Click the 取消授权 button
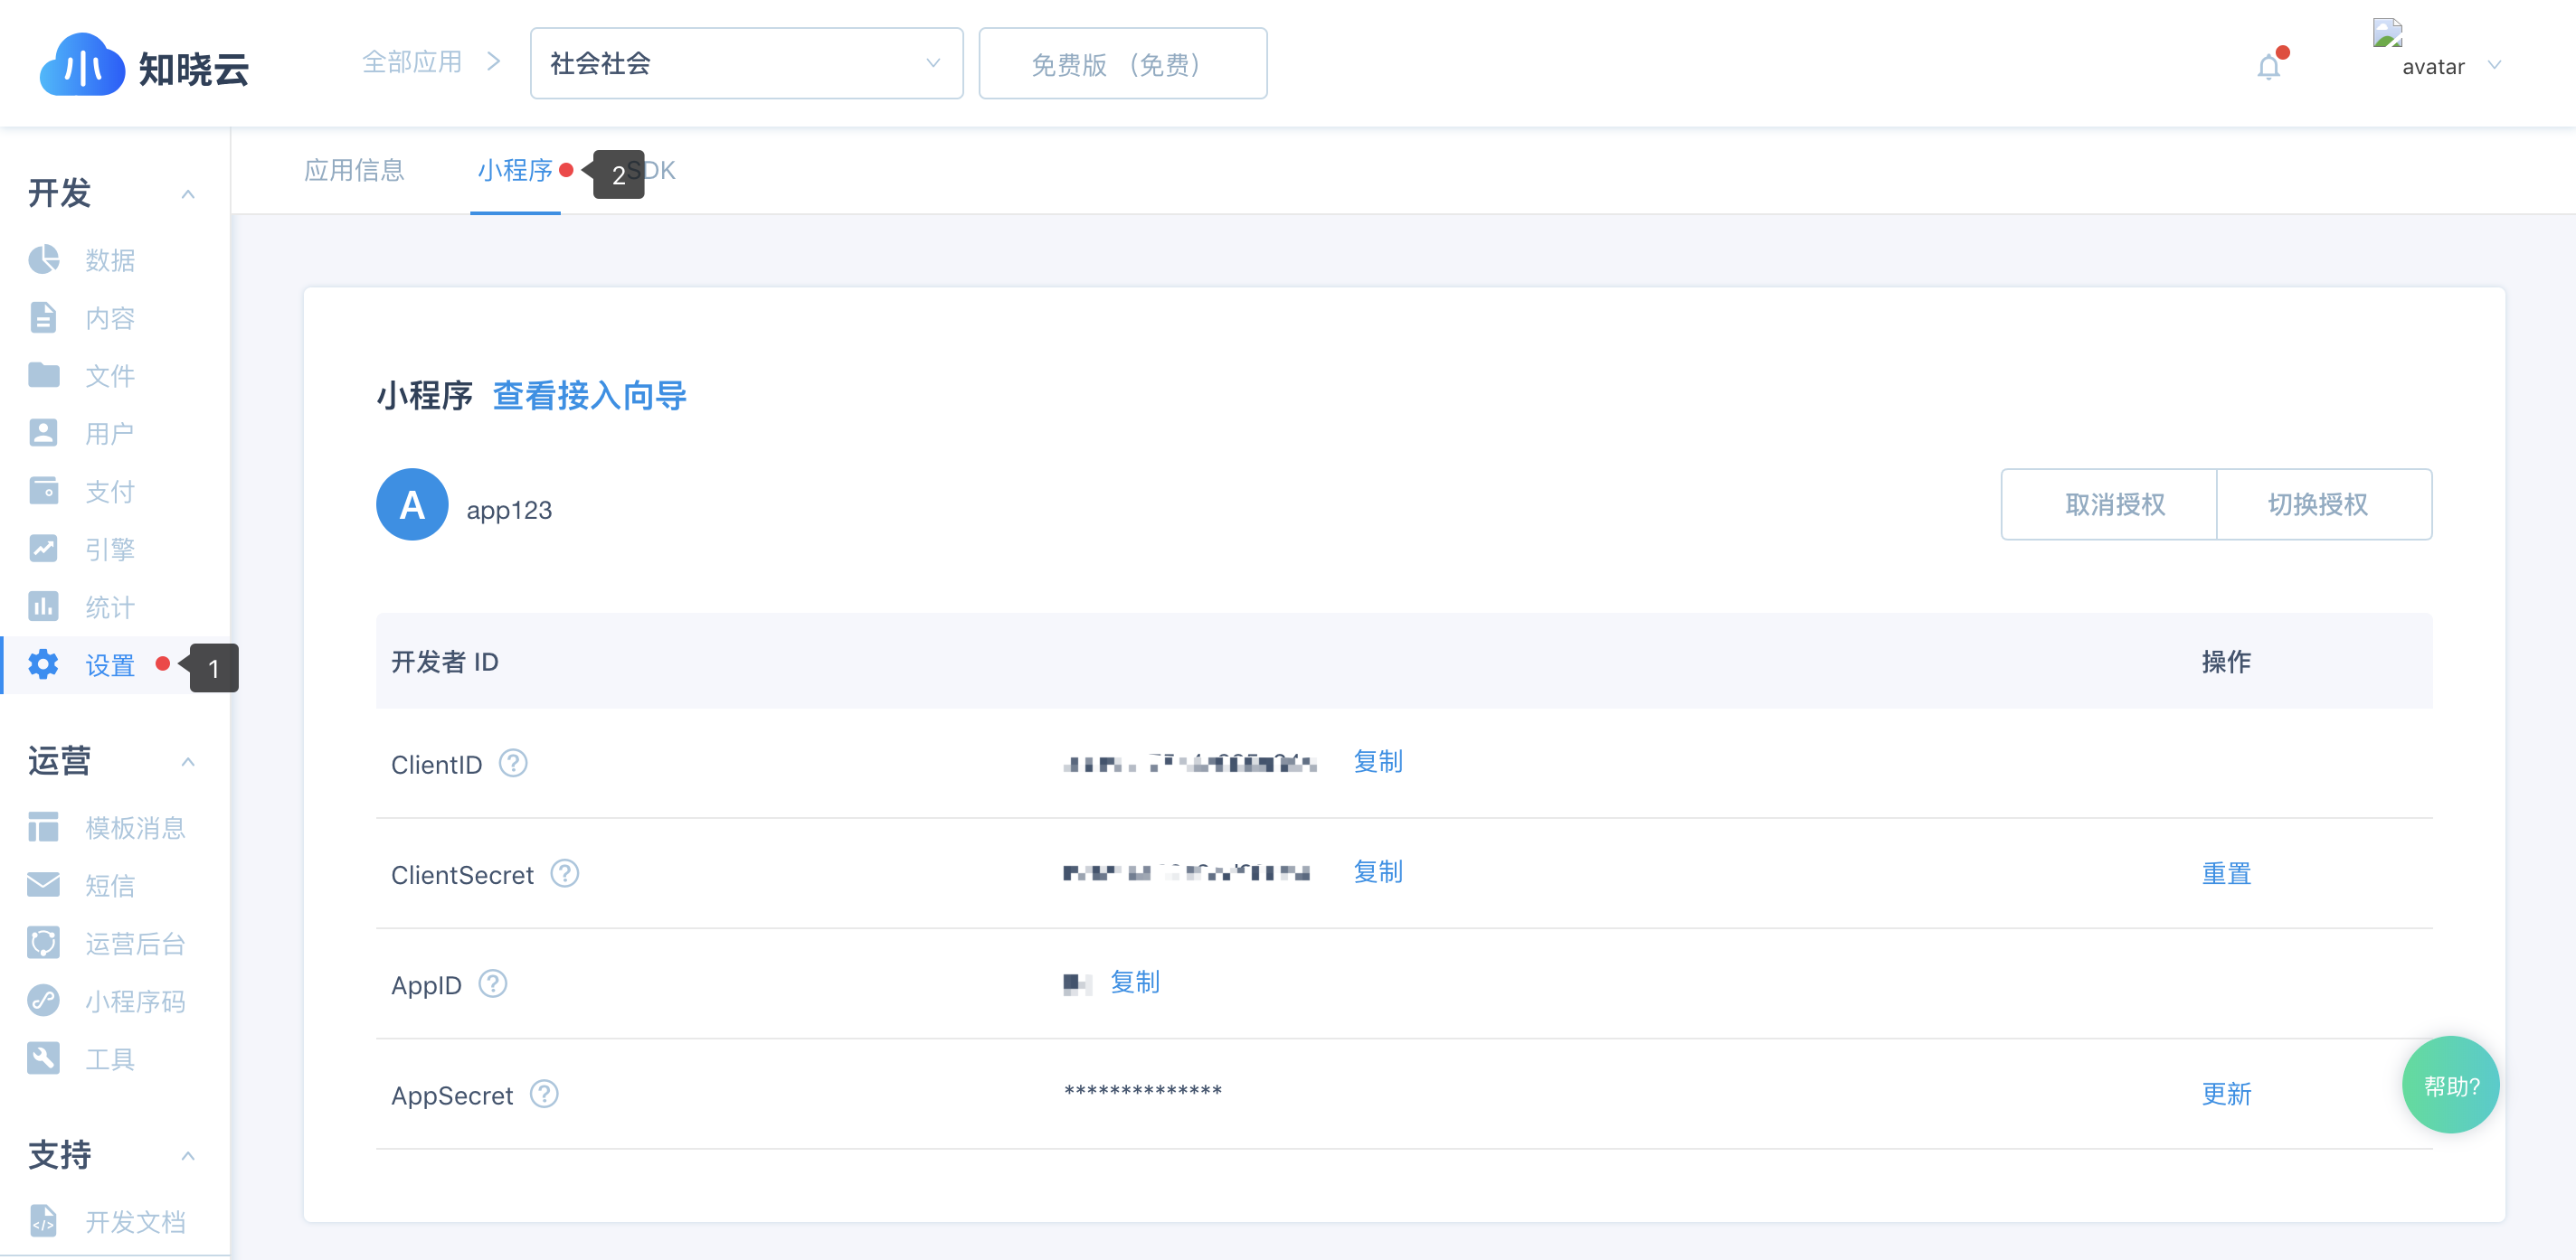 2114,504
